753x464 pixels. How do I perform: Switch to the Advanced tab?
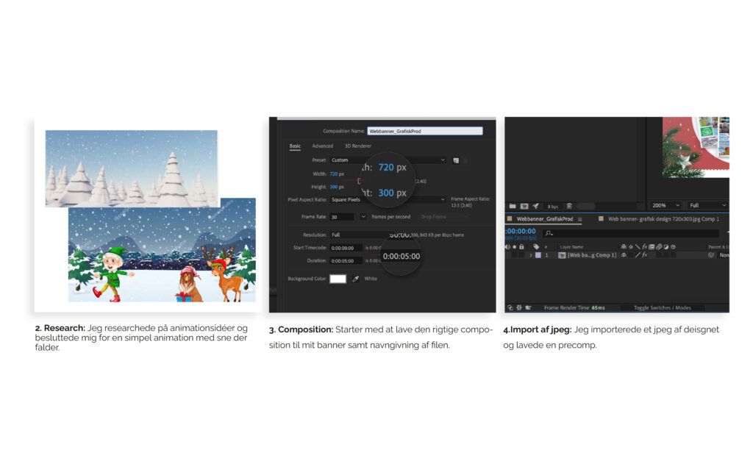(x=322, y=146)
